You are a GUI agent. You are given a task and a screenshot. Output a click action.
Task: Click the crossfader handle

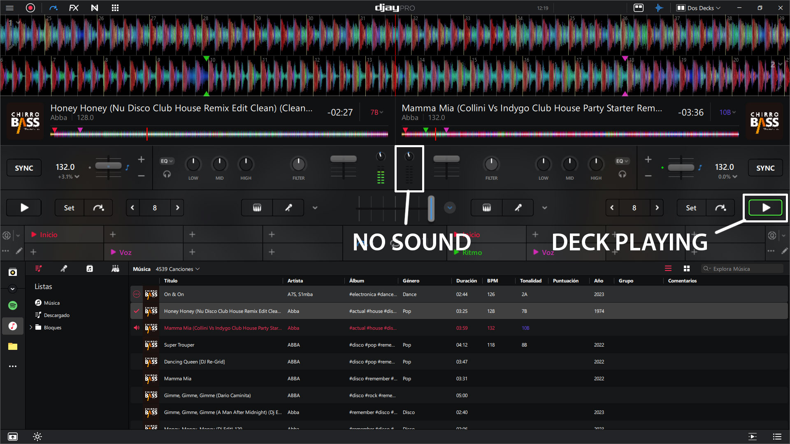pyautogui.click(x=431, y=208)
